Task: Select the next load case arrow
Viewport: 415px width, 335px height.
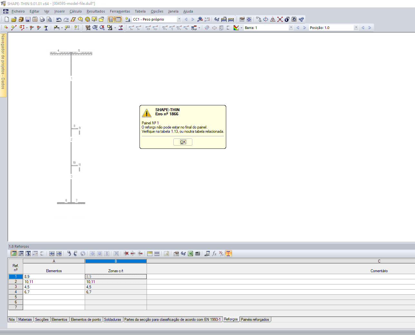Action: pos(193,19)
